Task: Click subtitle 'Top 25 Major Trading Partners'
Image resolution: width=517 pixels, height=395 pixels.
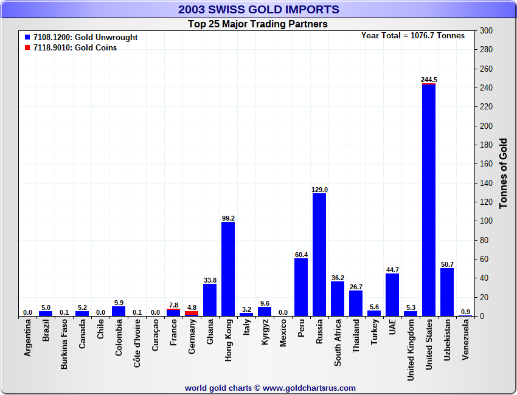Action: point(258,24)
